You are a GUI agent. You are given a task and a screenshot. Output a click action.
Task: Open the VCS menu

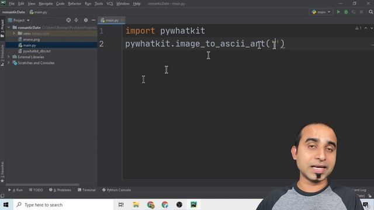(x=110, y=3)
